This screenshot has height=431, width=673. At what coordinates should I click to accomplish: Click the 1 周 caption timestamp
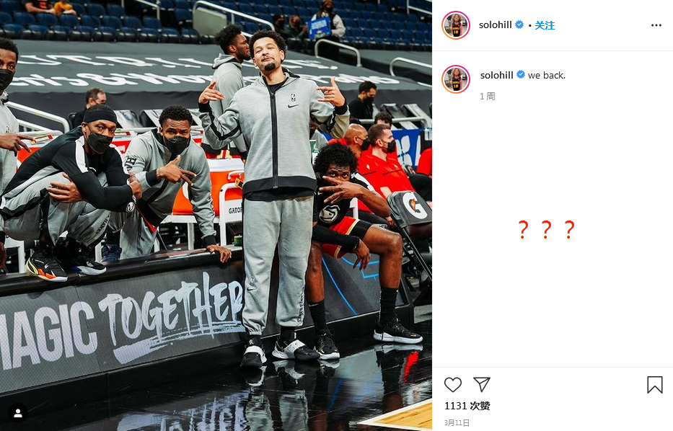(487, 96)
